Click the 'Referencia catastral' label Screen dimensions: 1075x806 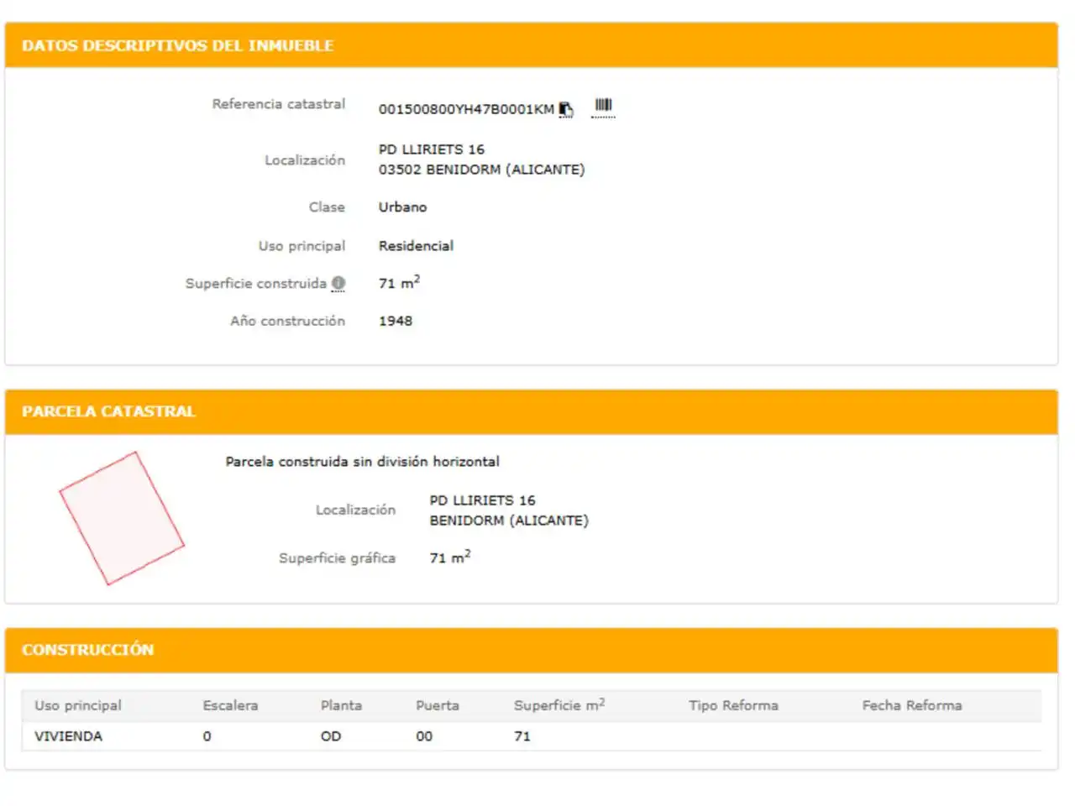coord(278,104)
